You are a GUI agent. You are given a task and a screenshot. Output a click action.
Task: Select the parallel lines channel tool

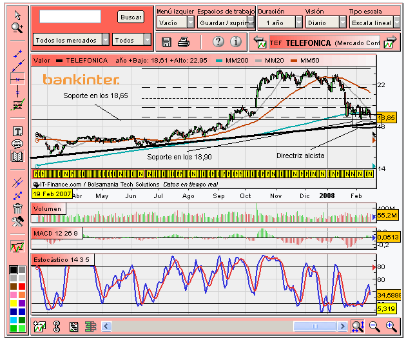pyautogui.click(x=17, y=183)
